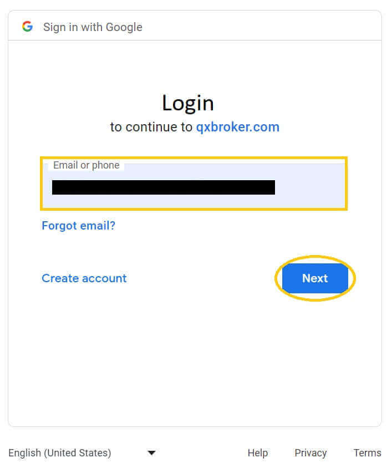The image size is (387, 463).
Task: Open the Terms footer link
Action: (x=367, y=452)
